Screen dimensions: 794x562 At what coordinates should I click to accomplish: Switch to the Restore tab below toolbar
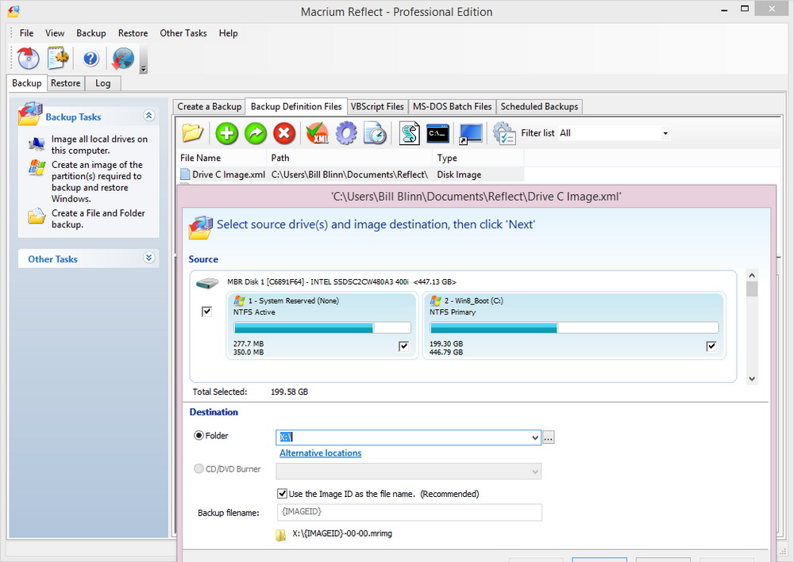pos(65,83)
